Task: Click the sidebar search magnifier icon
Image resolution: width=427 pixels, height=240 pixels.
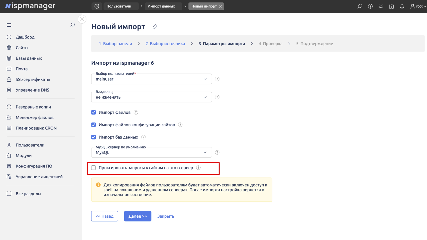Action: (x=72, y=25)
